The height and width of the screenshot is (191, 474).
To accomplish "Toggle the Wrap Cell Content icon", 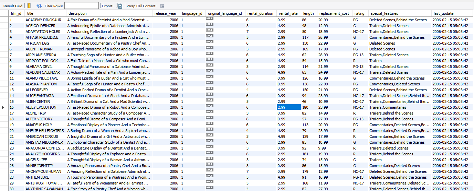I will (x=162, y=6).
